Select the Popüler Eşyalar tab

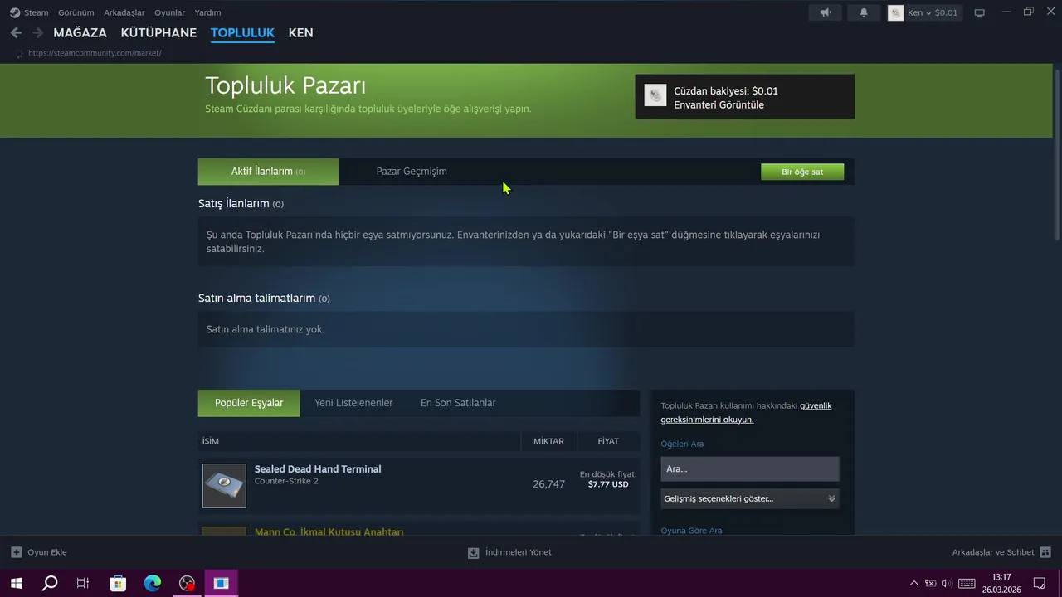pos(249,403)
